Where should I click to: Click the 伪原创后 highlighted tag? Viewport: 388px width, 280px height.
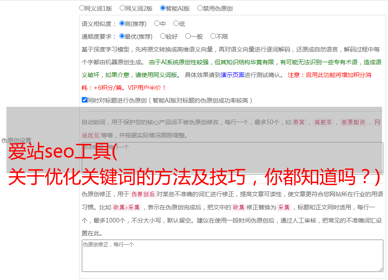click(143, 194)
